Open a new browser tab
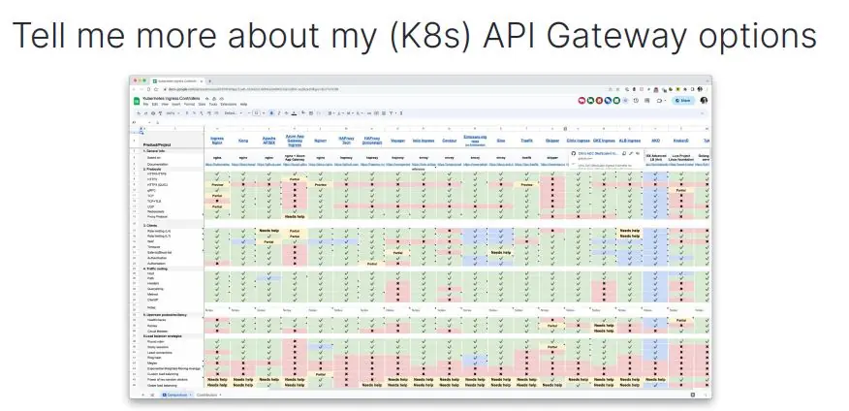 coord(209,81)
